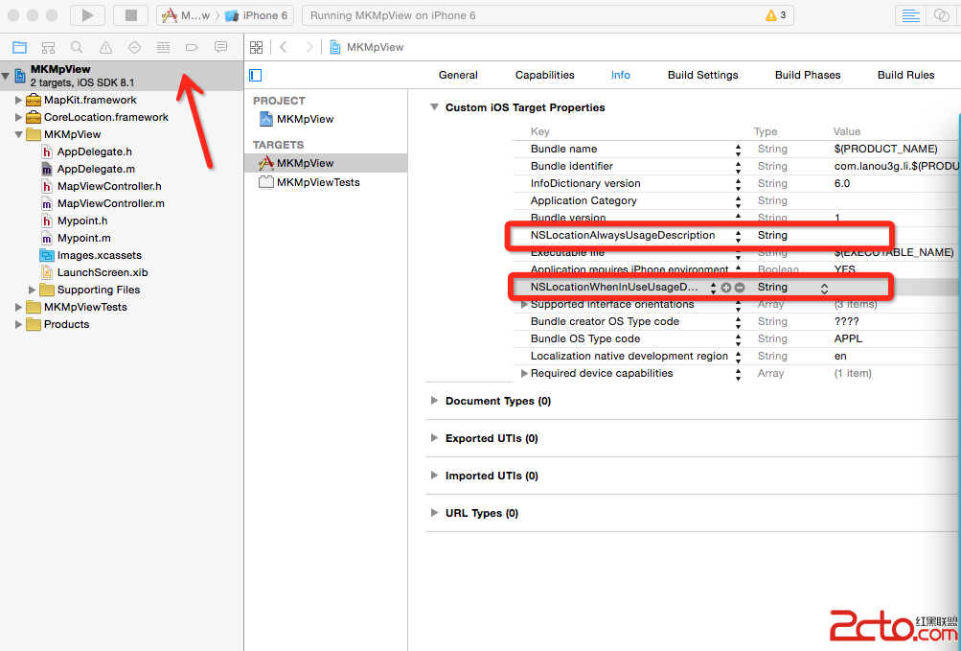The height and width of the screenshot is (651, 961).
Task: Remove NSLocationWhenInUse row with minus button
Action: tap(740, 288)
